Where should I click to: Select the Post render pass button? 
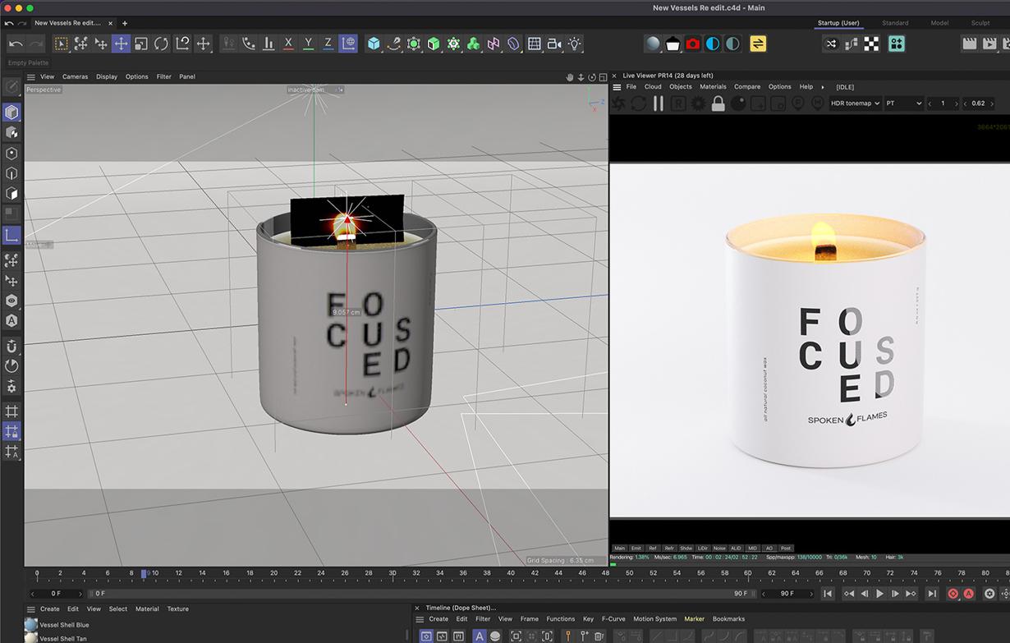click(x=786, y=548)
